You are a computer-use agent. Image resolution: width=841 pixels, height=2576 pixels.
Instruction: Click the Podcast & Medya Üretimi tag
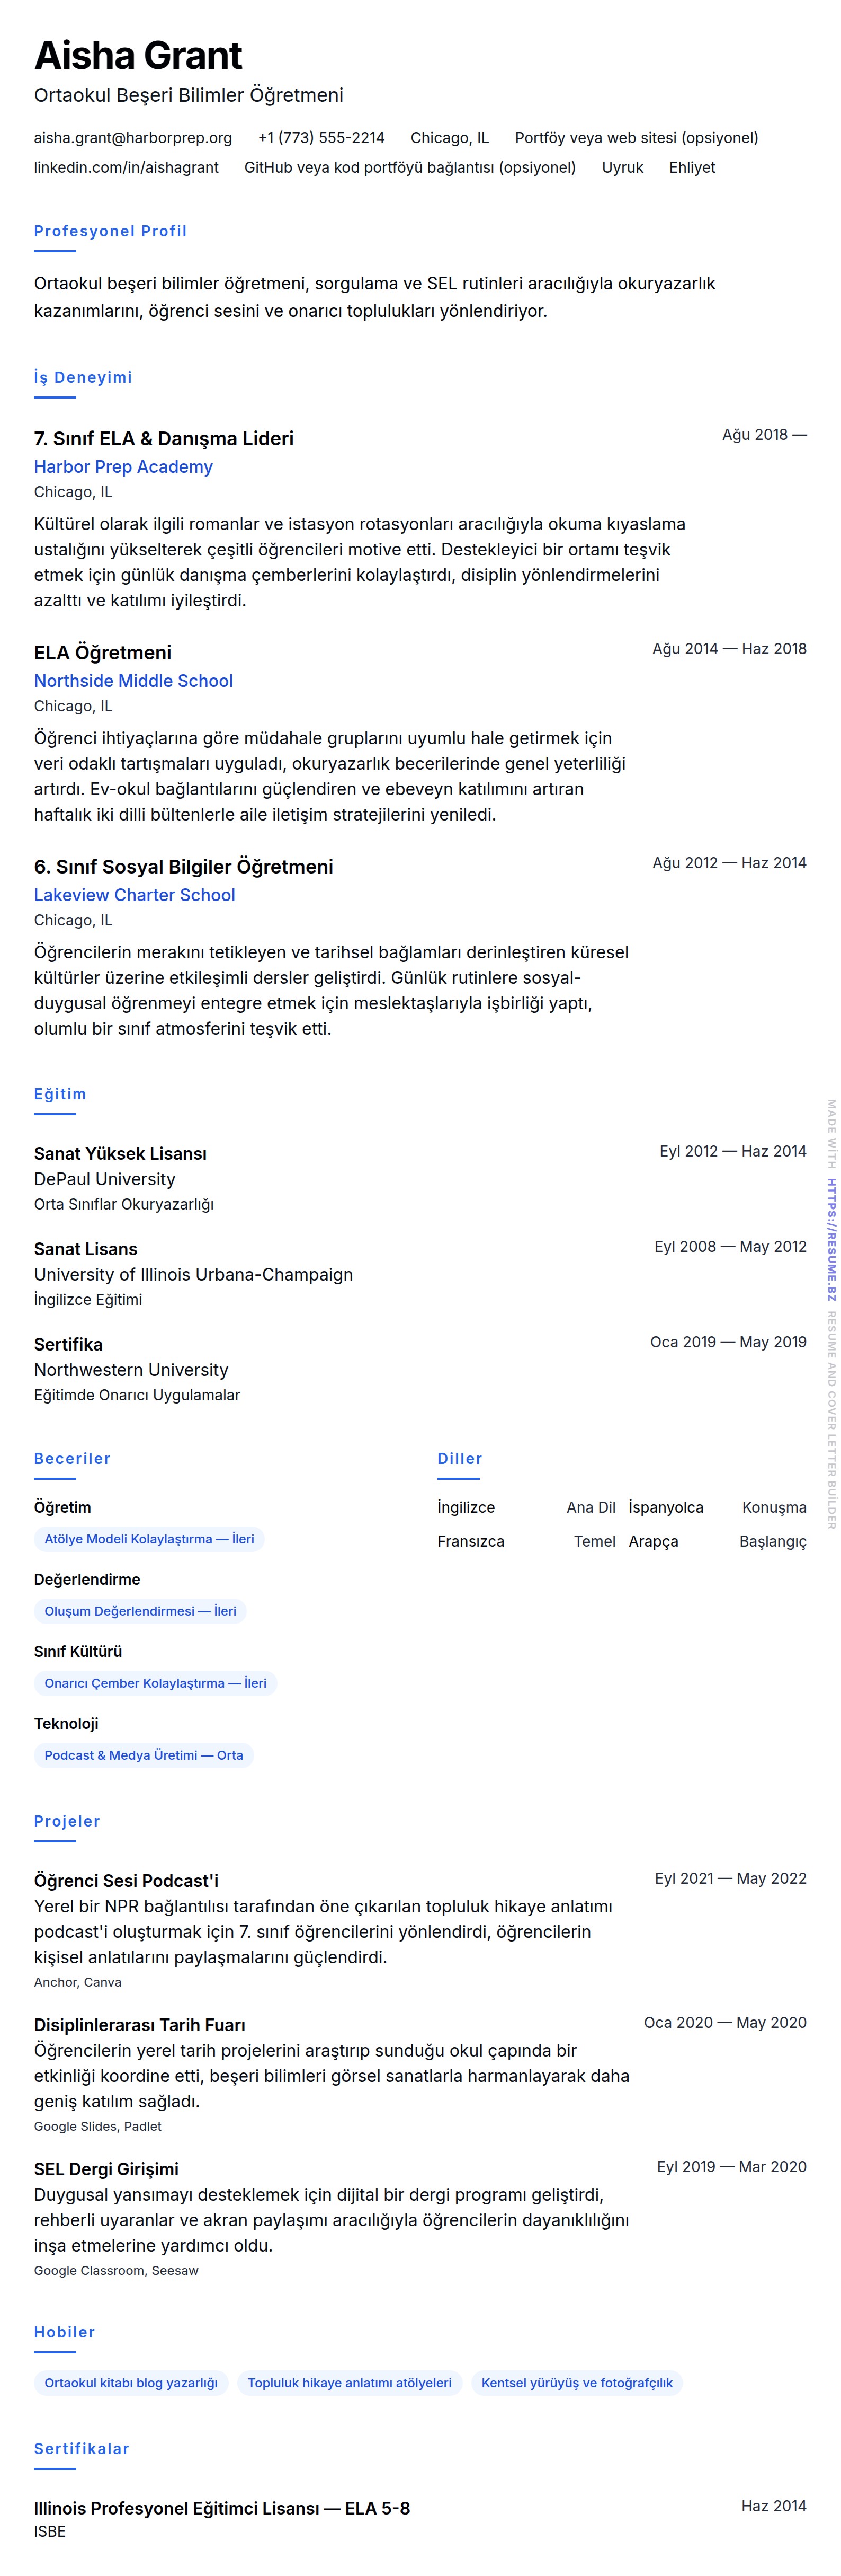[143, 1755]
